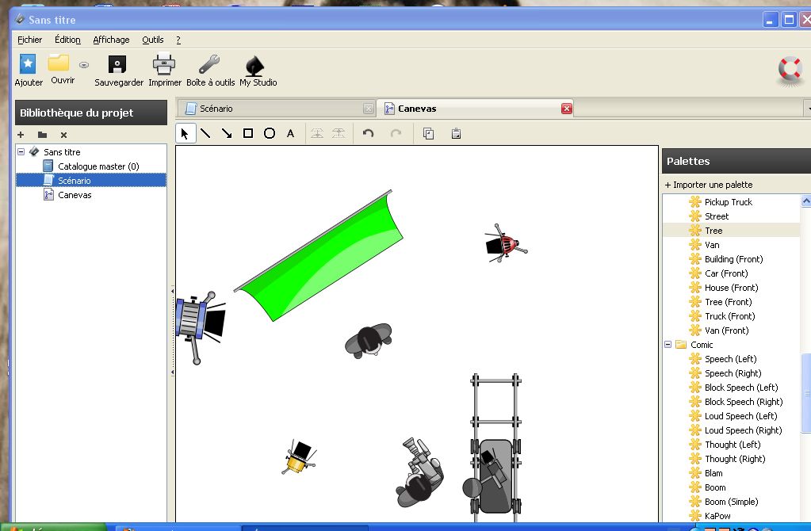Open the Fichier menu
The height and width of the screenshot is (531, 811).
click(29, 40)
